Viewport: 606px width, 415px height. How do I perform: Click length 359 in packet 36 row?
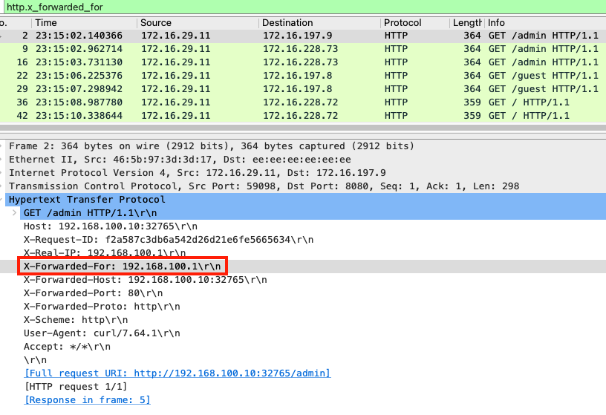[472, 102]
